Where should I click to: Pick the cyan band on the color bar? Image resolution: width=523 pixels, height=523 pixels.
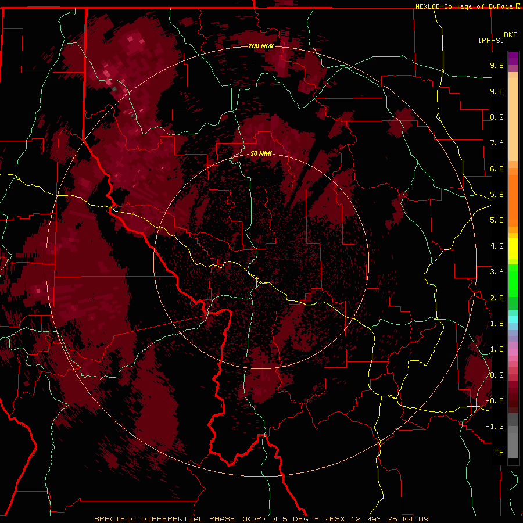point(513,319)
